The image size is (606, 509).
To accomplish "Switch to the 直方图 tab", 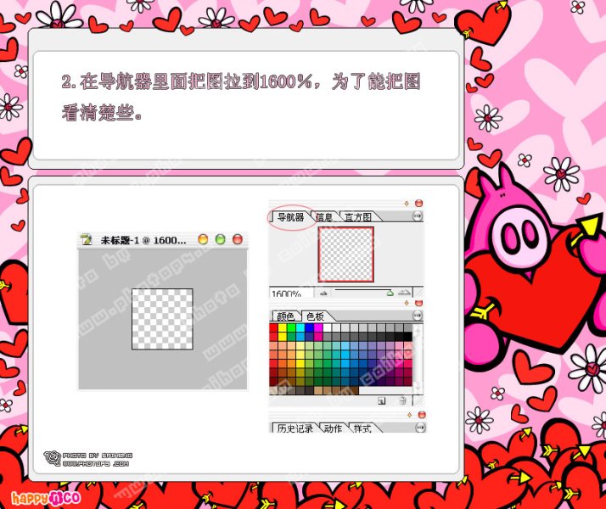I will point(357,217).
